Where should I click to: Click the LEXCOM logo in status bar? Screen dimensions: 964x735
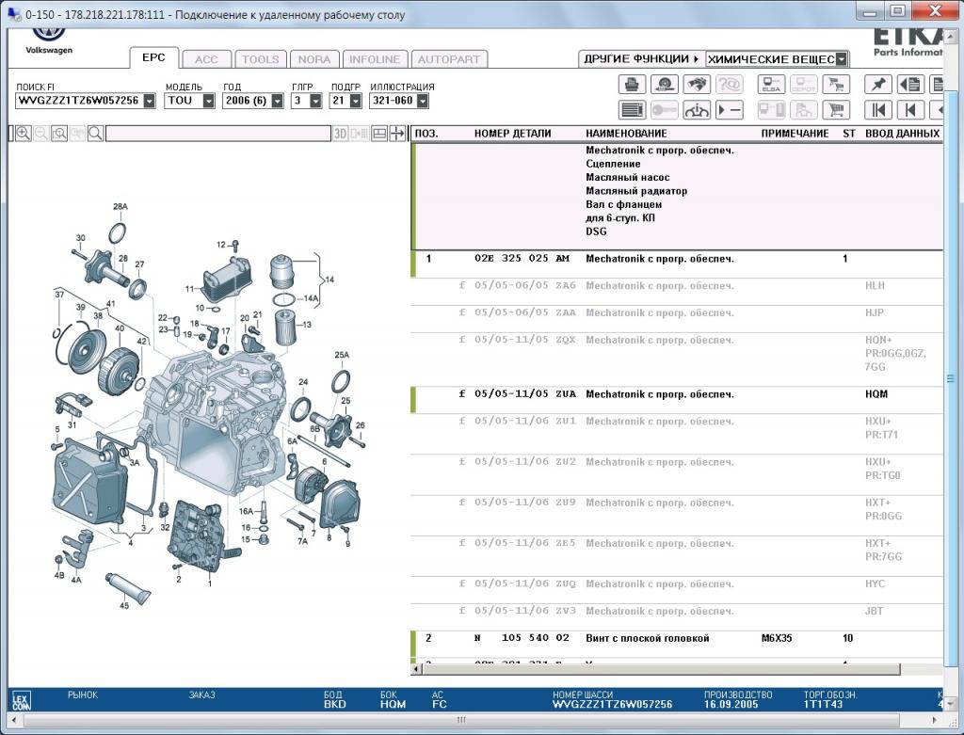pos(21,700)
